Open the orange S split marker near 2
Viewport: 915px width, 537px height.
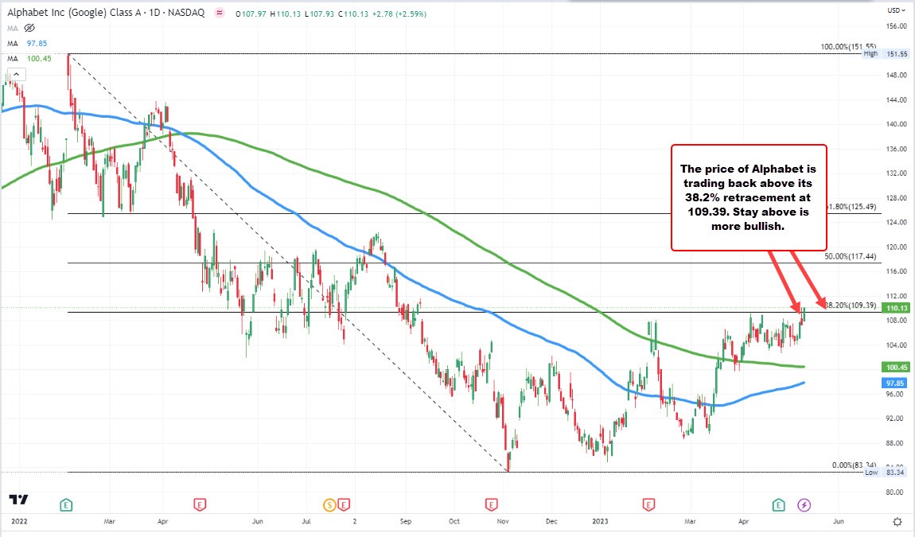[x=329, y=505]
